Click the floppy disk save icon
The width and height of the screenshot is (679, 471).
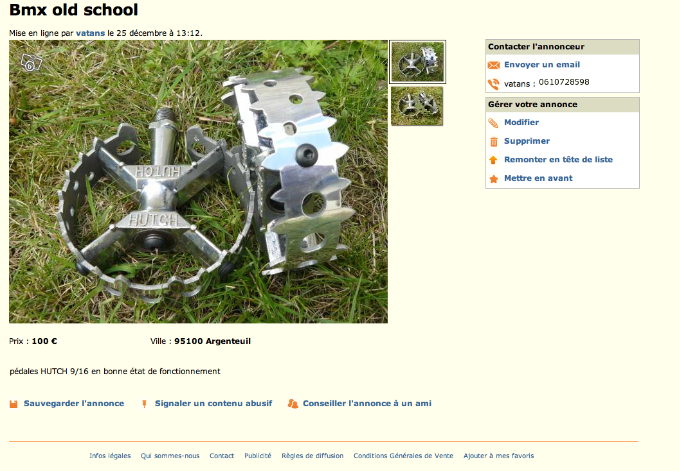[14, 404]
